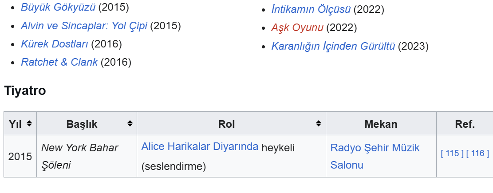Screen dimensions: 493x193
Task: Click the red Aşk Oyunu link
Action: 297,28
